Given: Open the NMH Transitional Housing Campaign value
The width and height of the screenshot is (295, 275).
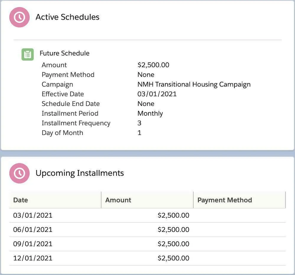Looking at the screenshot, I should tap(194, 84).
